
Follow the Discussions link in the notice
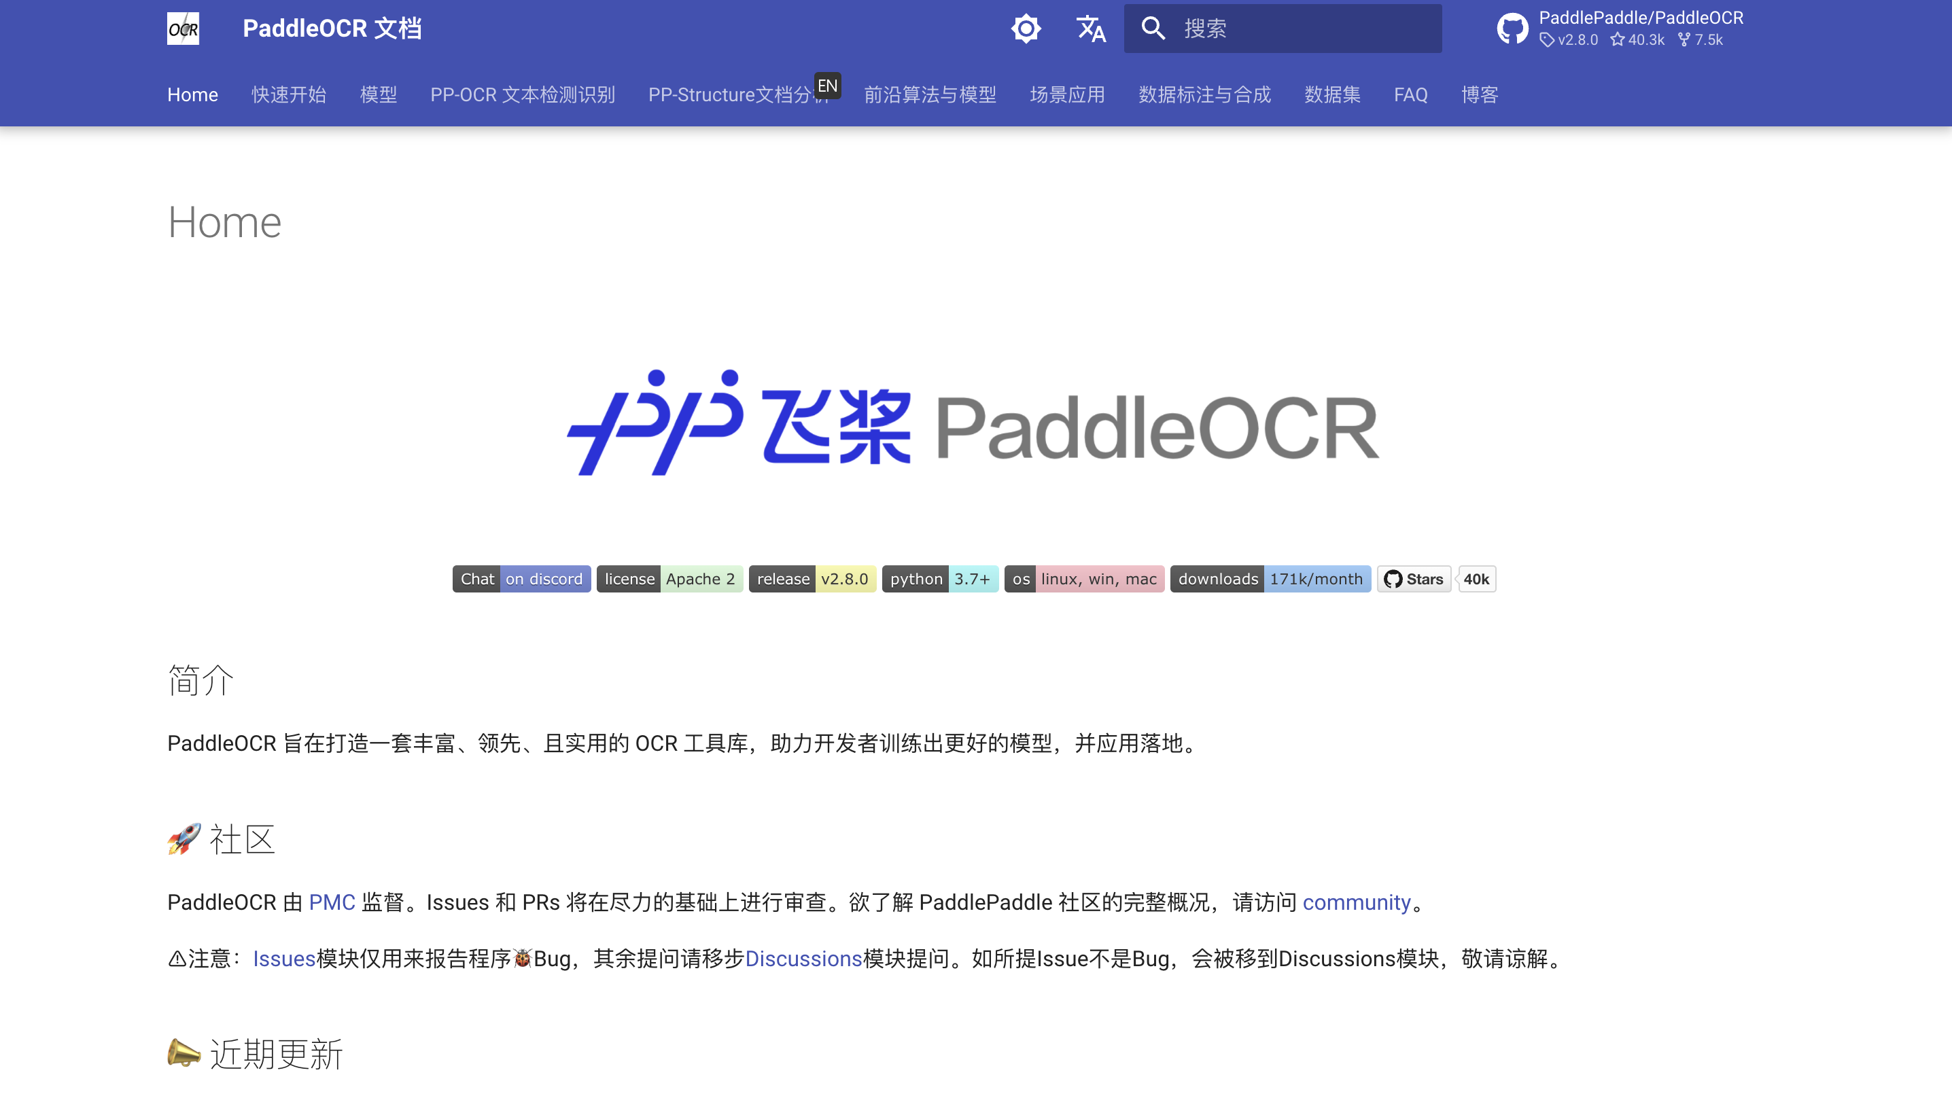point(803,959)
